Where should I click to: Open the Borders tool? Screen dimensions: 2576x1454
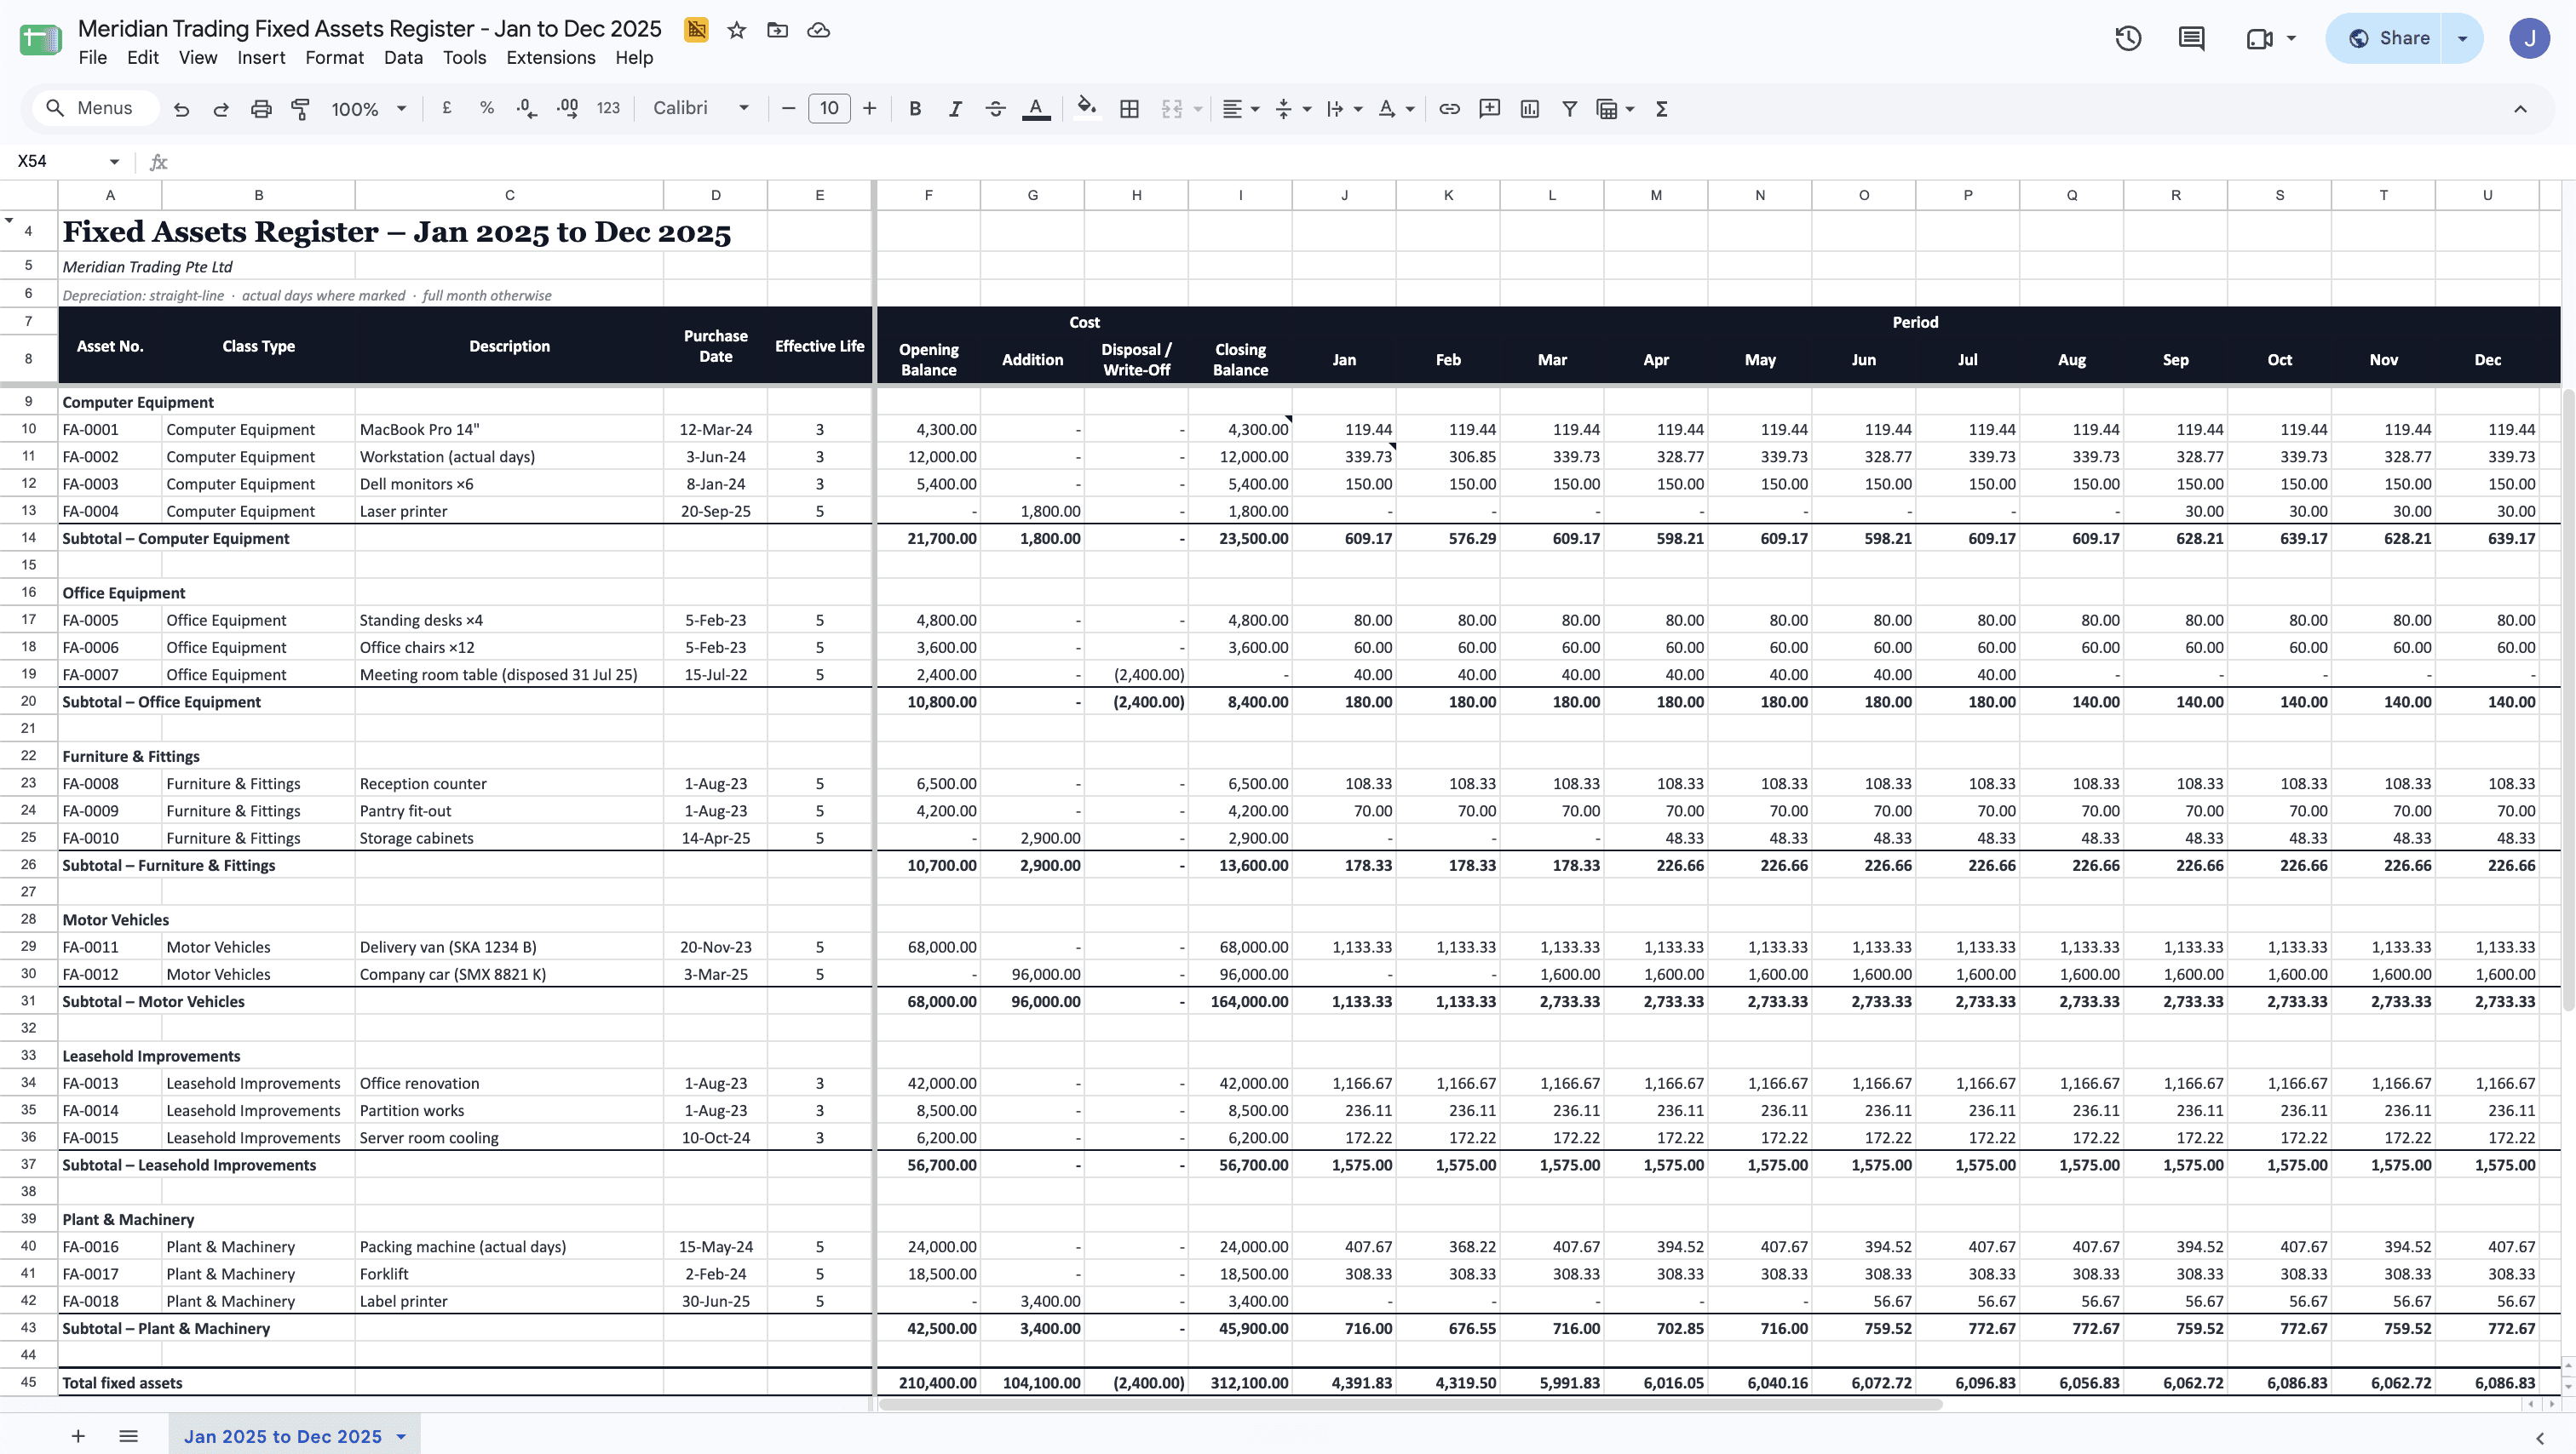pos(1129,109)
